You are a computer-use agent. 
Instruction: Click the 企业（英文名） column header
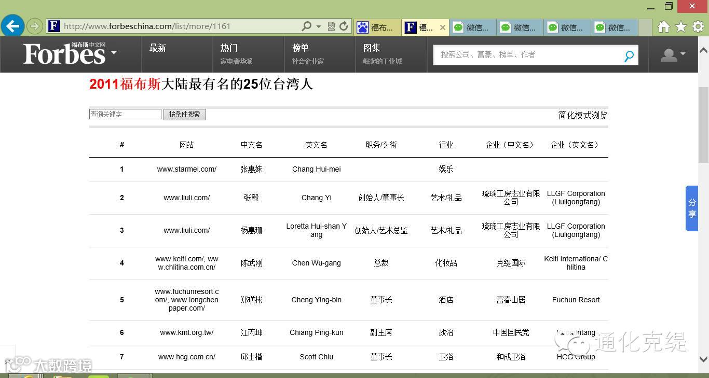(x=576, y=145)
